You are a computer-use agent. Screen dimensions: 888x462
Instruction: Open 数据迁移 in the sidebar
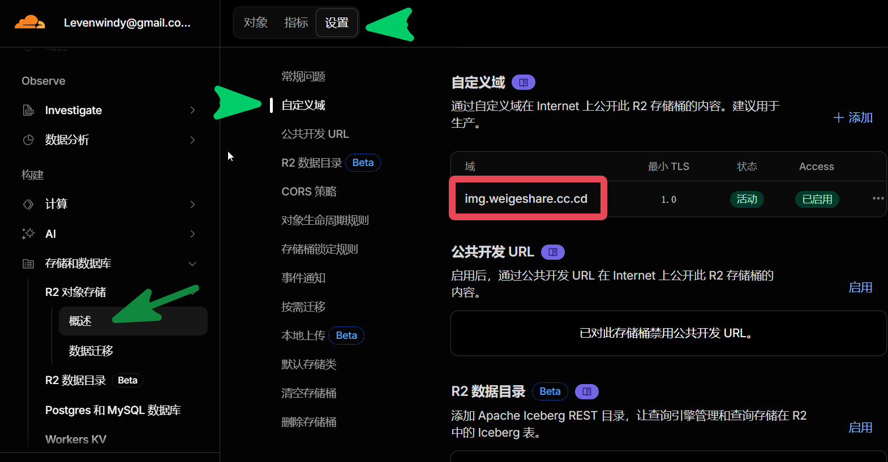click(x=91, y=351)
